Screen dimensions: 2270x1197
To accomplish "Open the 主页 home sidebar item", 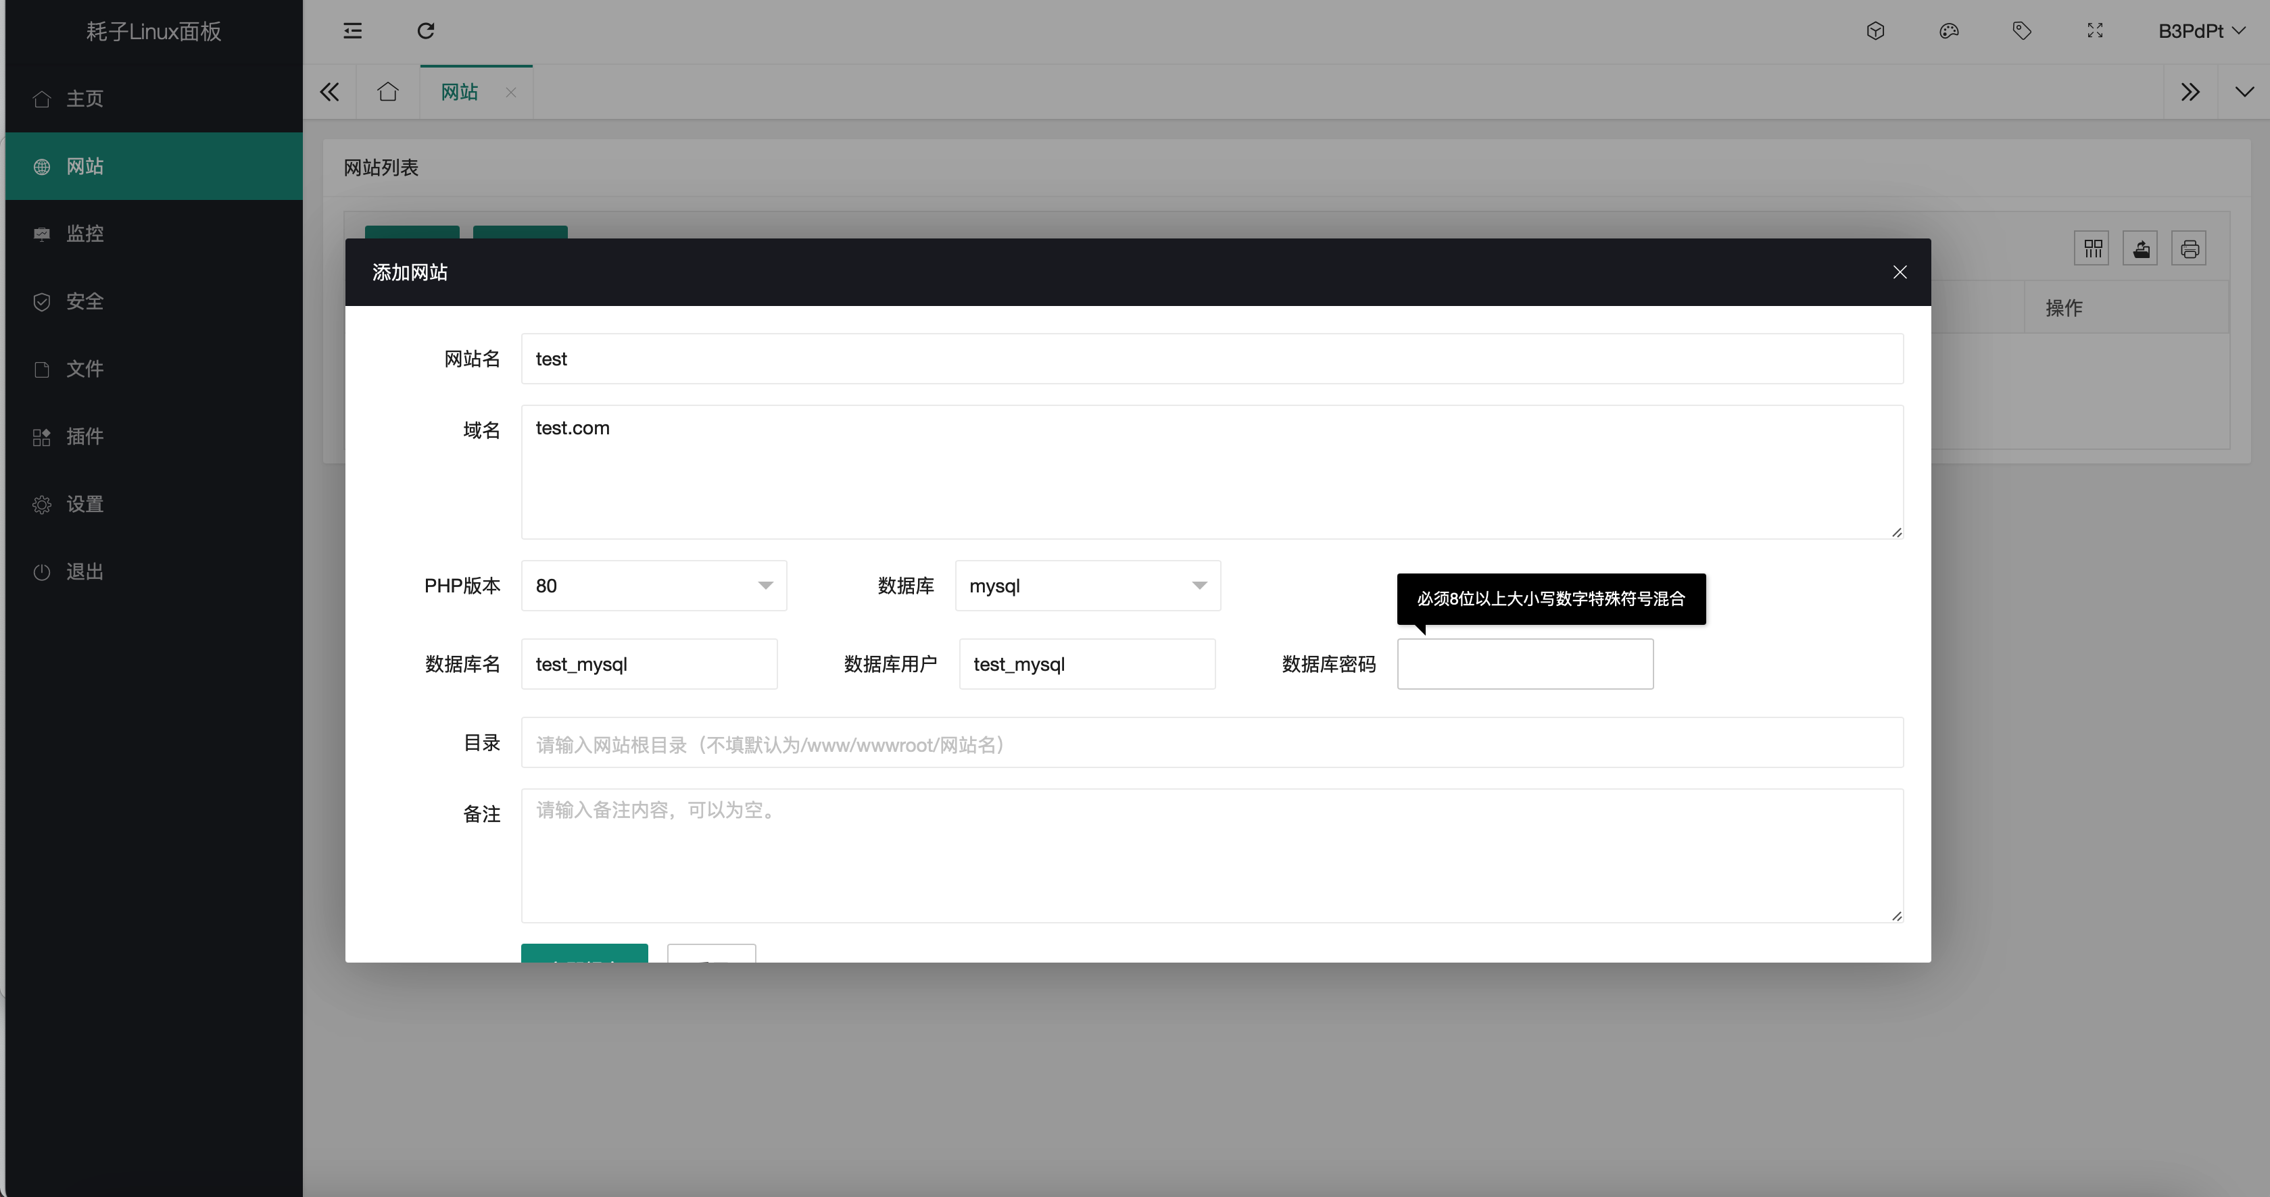I will point(153,99).
